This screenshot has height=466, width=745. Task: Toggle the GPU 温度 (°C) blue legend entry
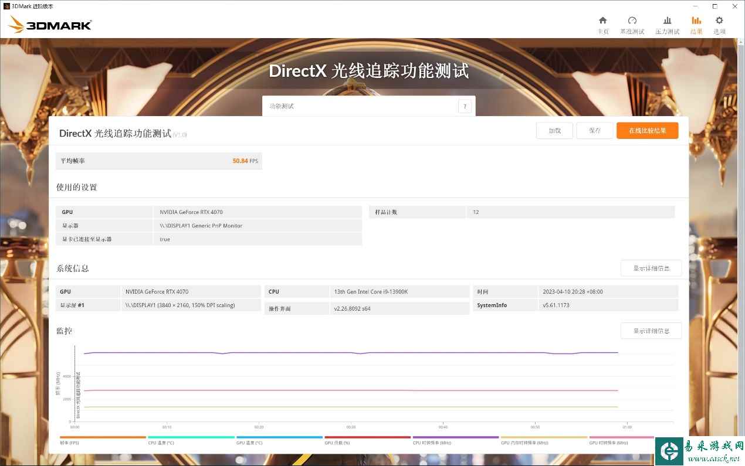279,440
